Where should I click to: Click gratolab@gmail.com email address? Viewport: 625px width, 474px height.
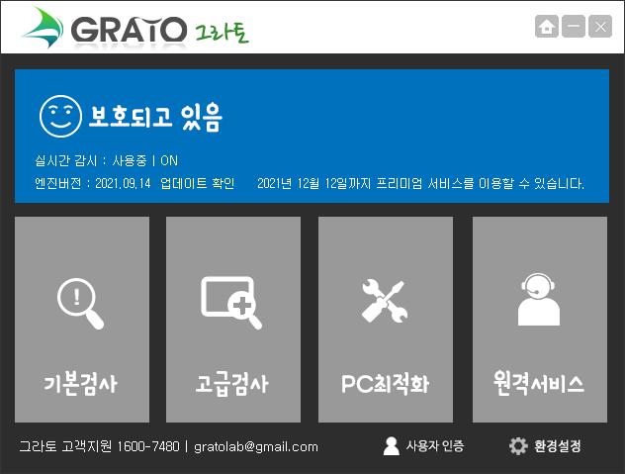coord(256,447)
